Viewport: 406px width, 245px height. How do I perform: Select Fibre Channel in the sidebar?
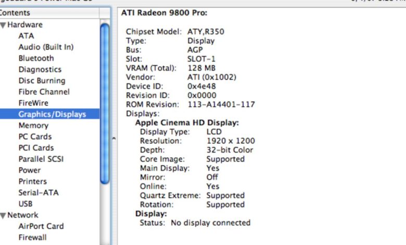[x=44, y=92]
